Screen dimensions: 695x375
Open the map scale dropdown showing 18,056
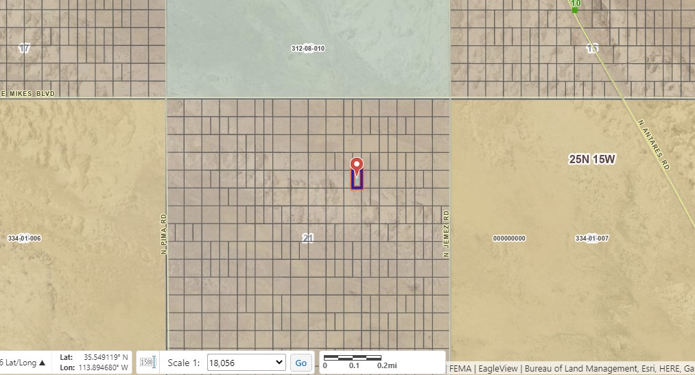pyautogui.click(x=246, y=363)
